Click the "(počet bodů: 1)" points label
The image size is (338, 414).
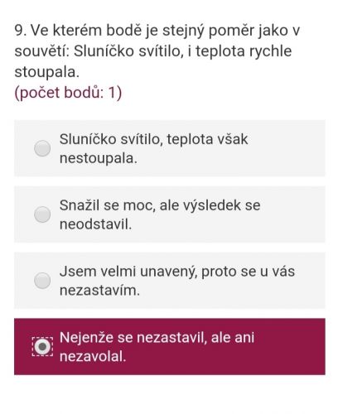pos(68,93)
